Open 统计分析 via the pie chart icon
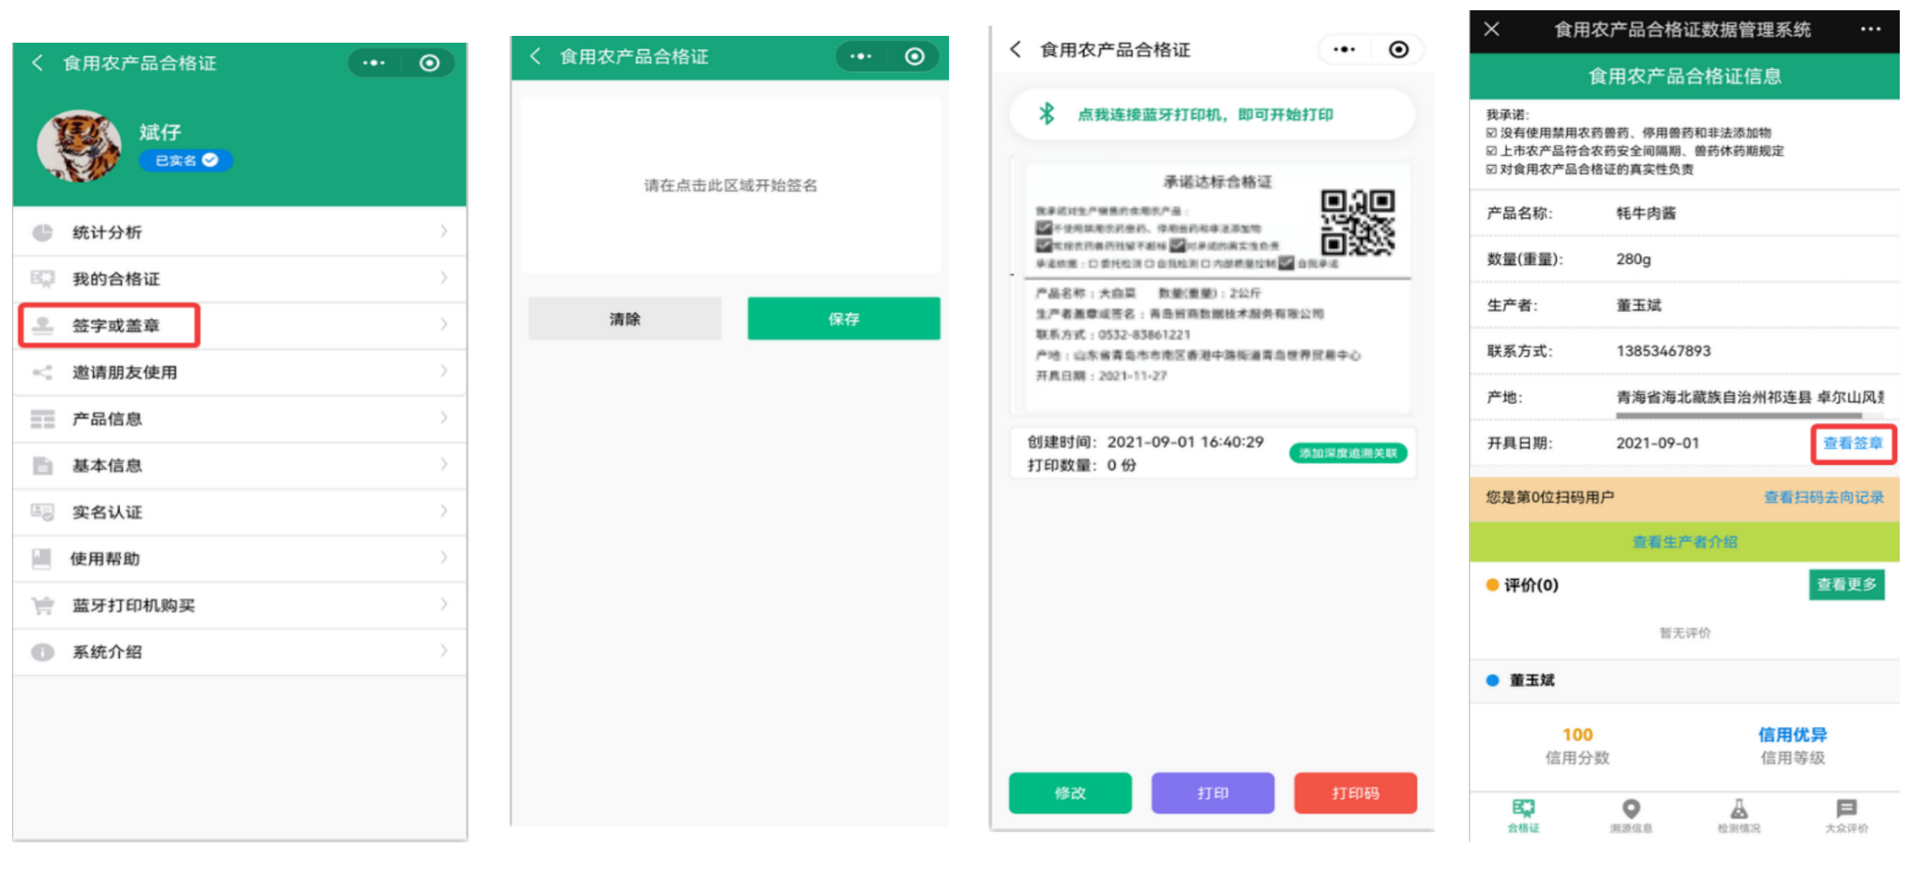The height and width of the screenshot is (892, 1910). [41, 232]
